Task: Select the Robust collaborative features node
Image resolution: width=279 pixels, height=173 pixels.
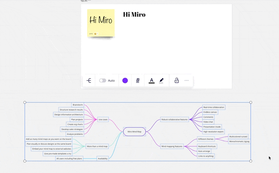Action: [x=175, y=120]
